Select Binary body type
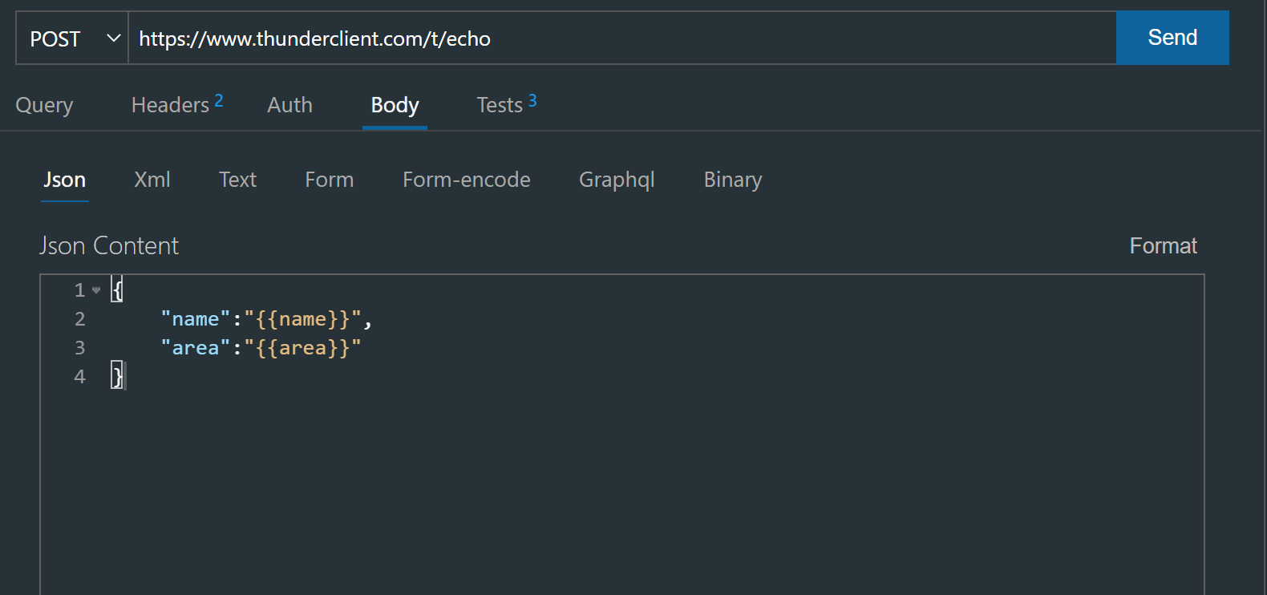Viewport: 1267px width, 595px height. click(x=733, y=180)
